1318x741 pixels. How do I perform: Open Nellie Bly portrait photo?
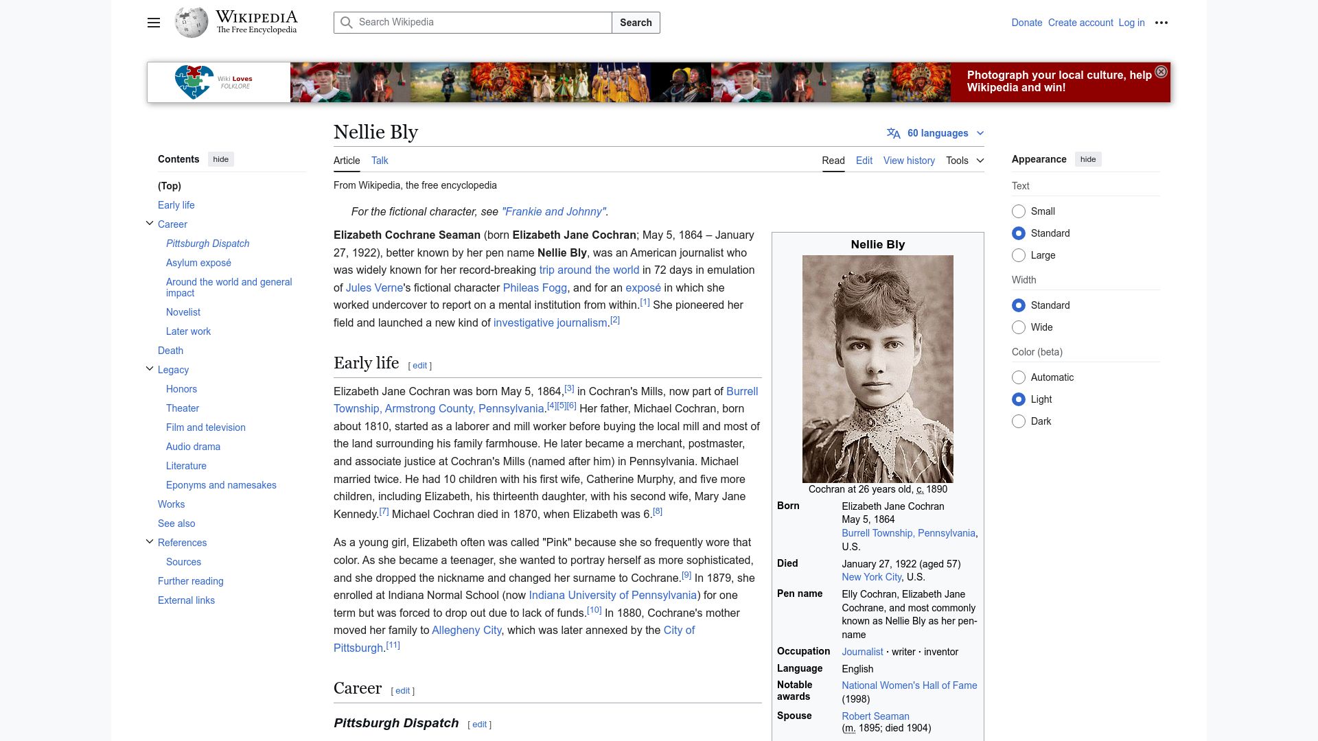pyautogui.click(x=878, y=369)
